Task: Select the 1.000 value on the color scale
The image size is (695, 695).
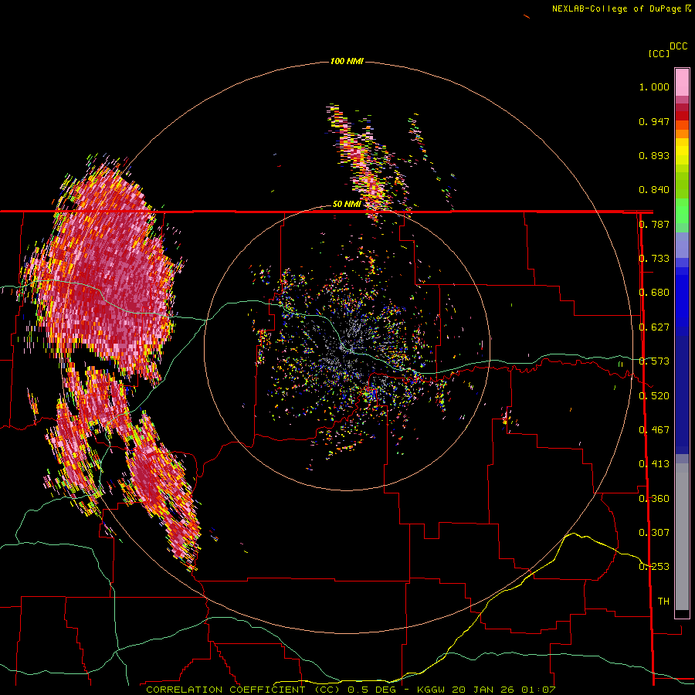Action: (x=654, y=86)
